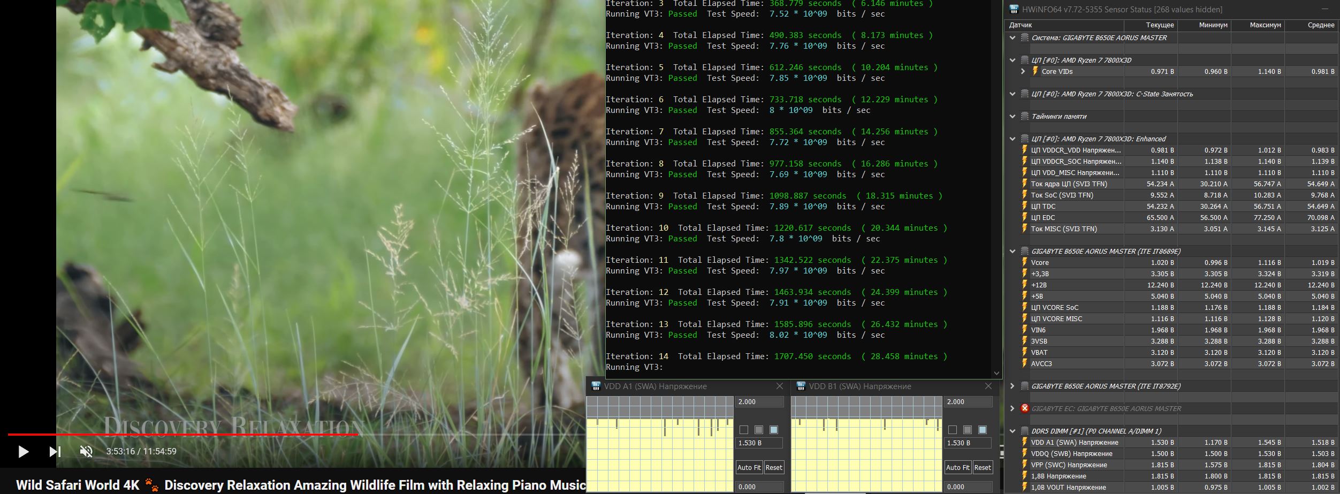
Task: Click the lightning icon for VDDQ (SWB) Напряжение
Action: 1025,453
